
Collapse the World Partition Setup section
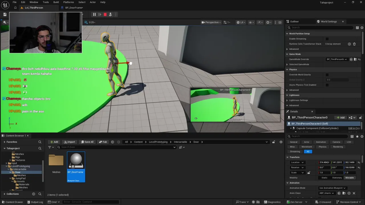tap(287, 34)
